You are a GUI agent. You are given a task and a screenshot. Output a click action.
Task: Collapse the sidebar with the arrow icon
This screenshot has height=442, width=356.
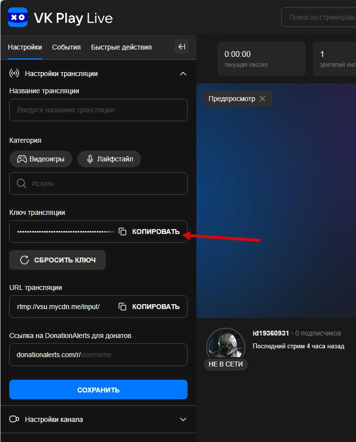182,47
